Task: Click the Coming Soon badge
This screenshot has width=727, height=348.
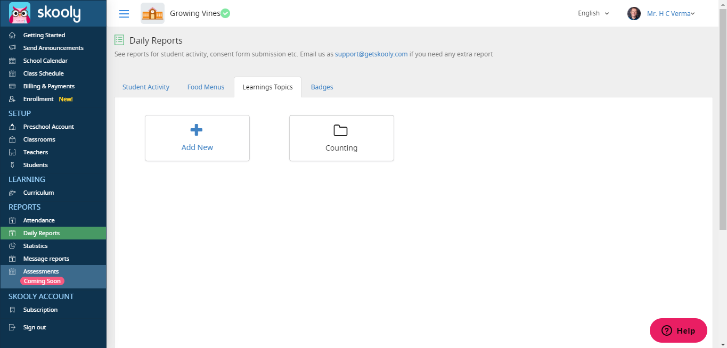Action: click(x=42, y=281)
